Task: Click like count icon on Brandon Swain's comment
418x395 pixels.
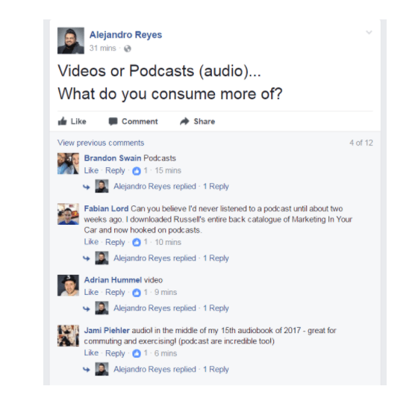Action: click(137, 171)
